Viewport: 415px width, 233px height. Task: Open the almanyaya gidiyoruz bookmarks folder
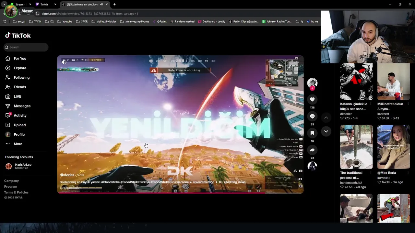tap(135, 22)
